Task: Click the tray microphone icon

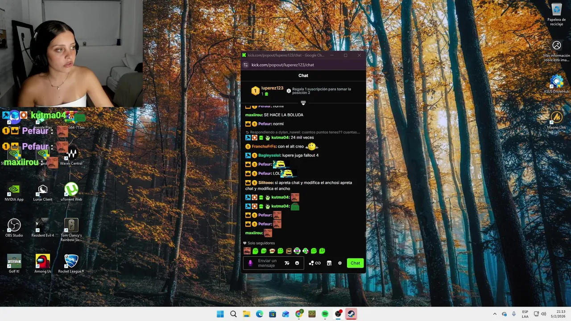Action: click(x=514, y=314)
